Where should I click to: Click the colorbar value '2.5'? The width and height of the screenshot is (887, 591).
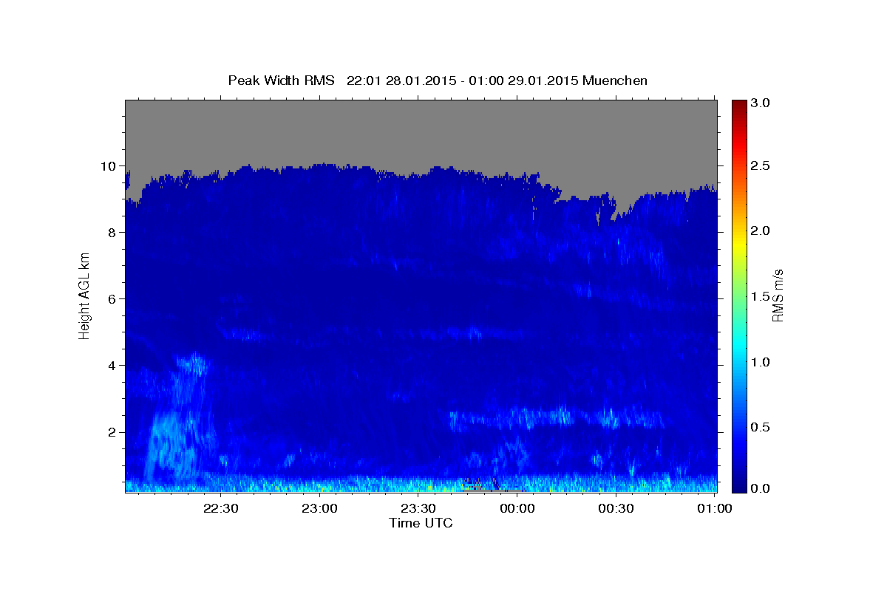(x=759, y=165)
